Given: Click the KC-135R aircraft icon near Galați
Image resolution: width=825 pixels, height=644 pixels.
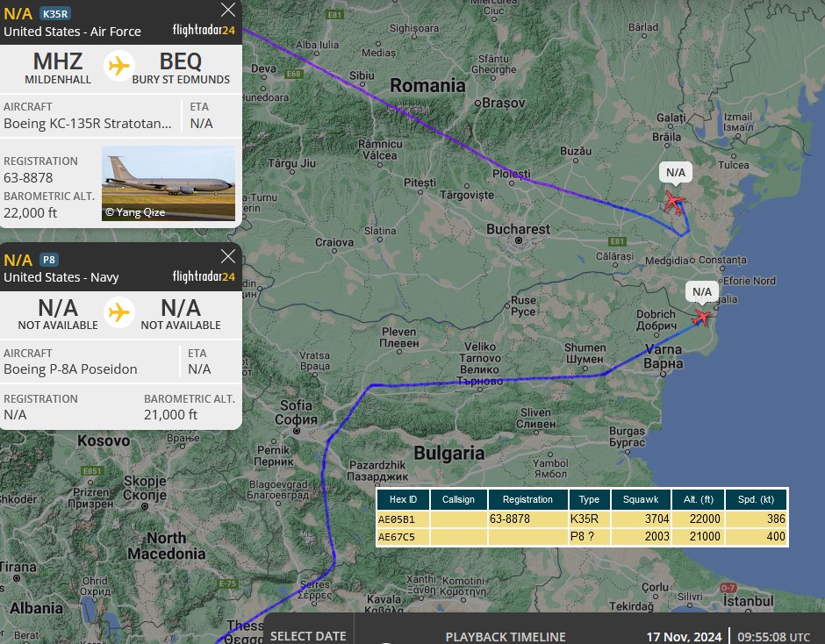Looking at the screenshot, I should (674, 202).
